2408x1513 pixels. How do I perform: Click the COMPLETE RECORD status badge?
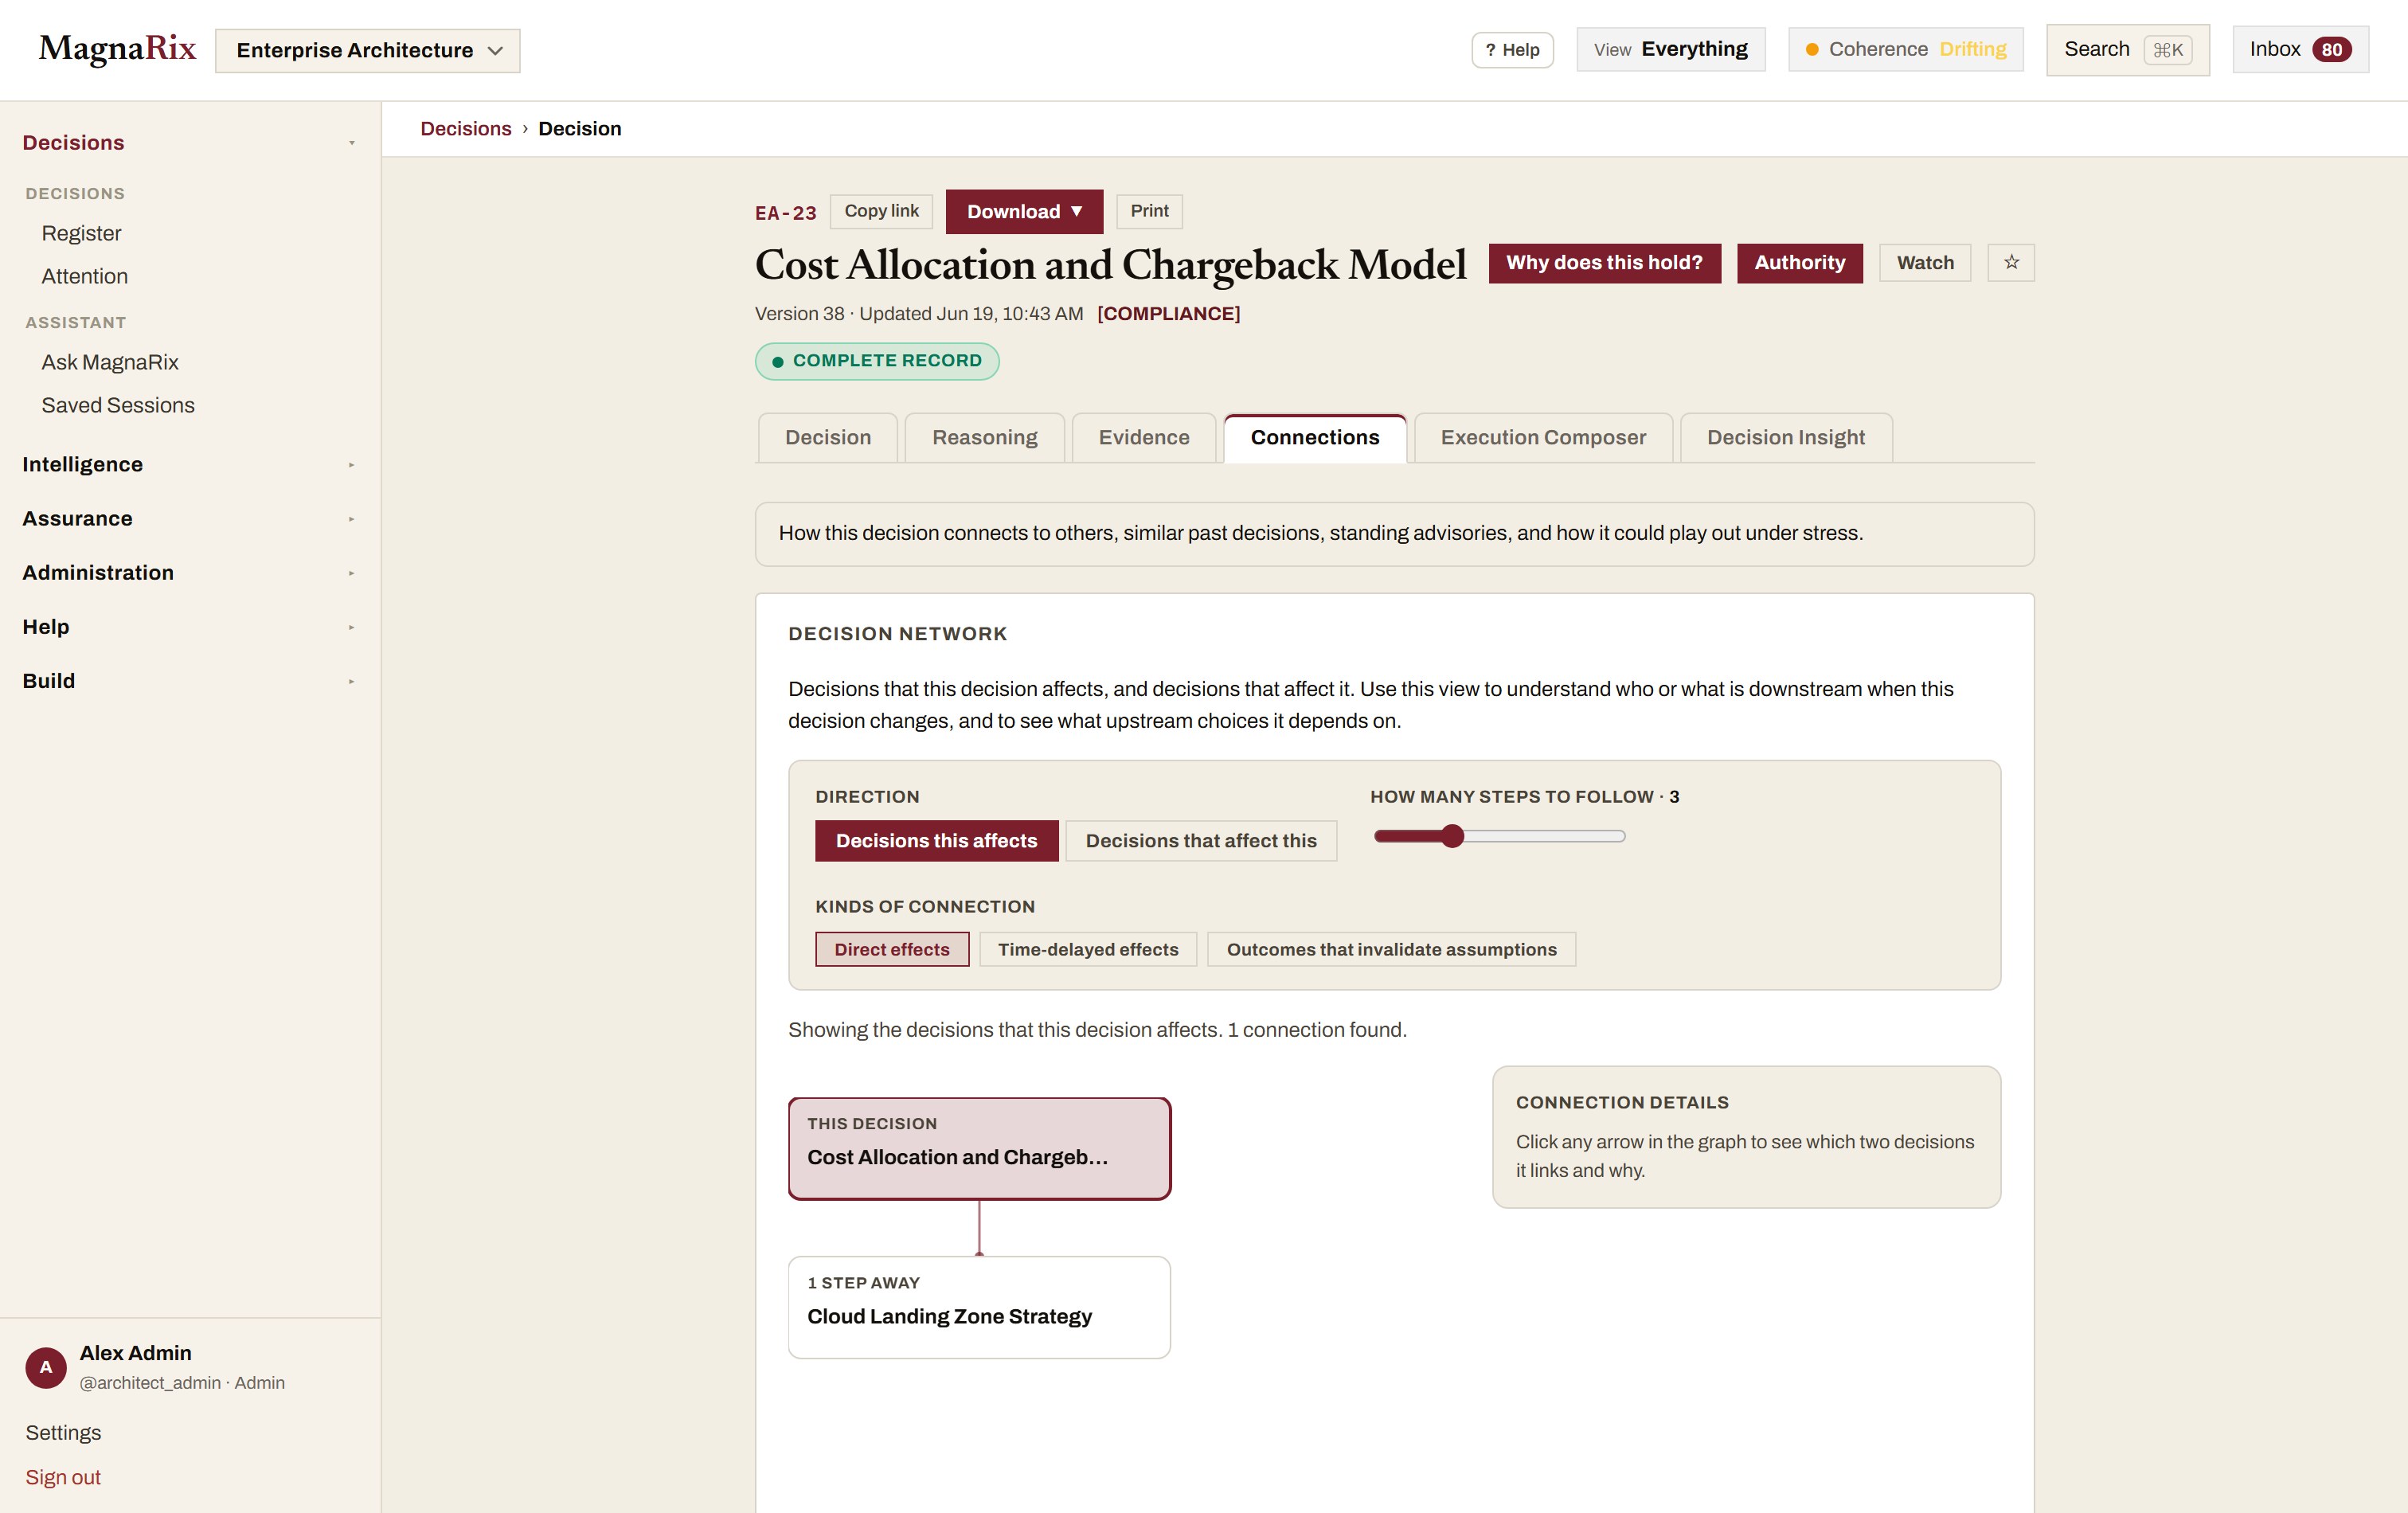click(877, 361)
